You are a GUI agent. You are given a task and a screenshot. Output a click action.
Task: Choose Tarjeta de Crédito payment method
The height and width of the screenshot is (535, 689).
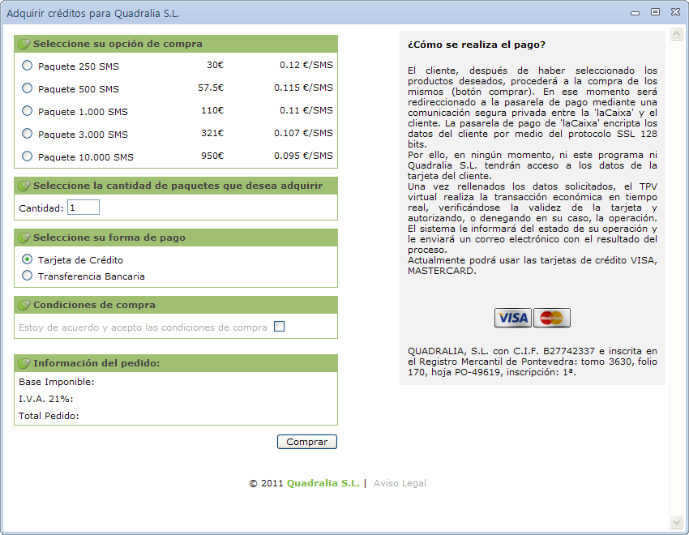(28, 259)
